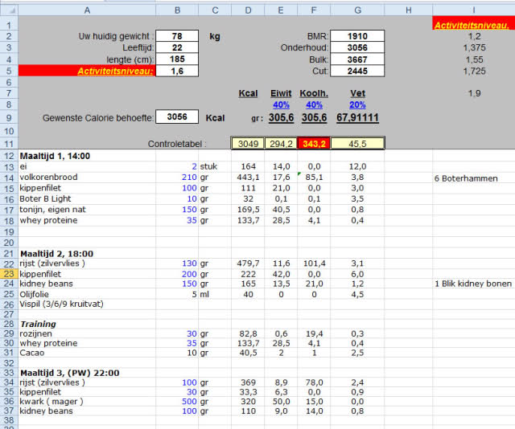
Task: Click the 40% link under Eiwit
Action: click(x=281, y=105)
